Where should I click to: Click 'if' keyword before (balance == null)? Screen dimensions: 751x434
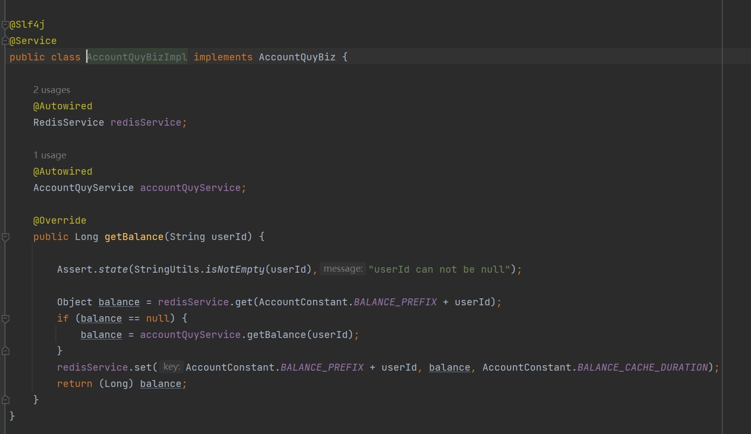pos(63,319)
